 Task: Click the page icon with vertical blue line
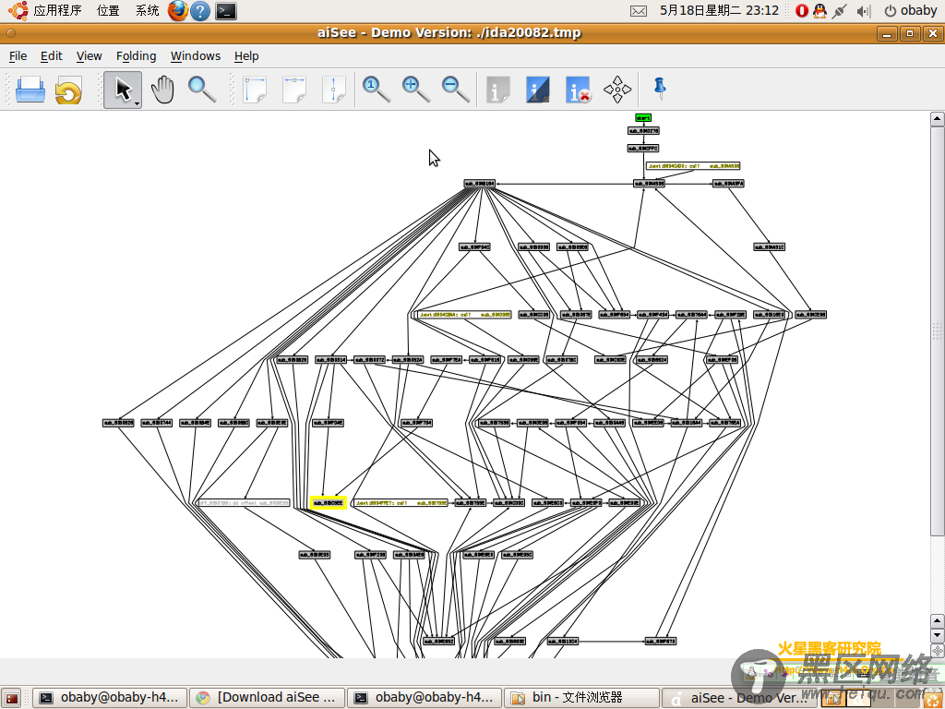pyautogui.click(x=334, y=90)
